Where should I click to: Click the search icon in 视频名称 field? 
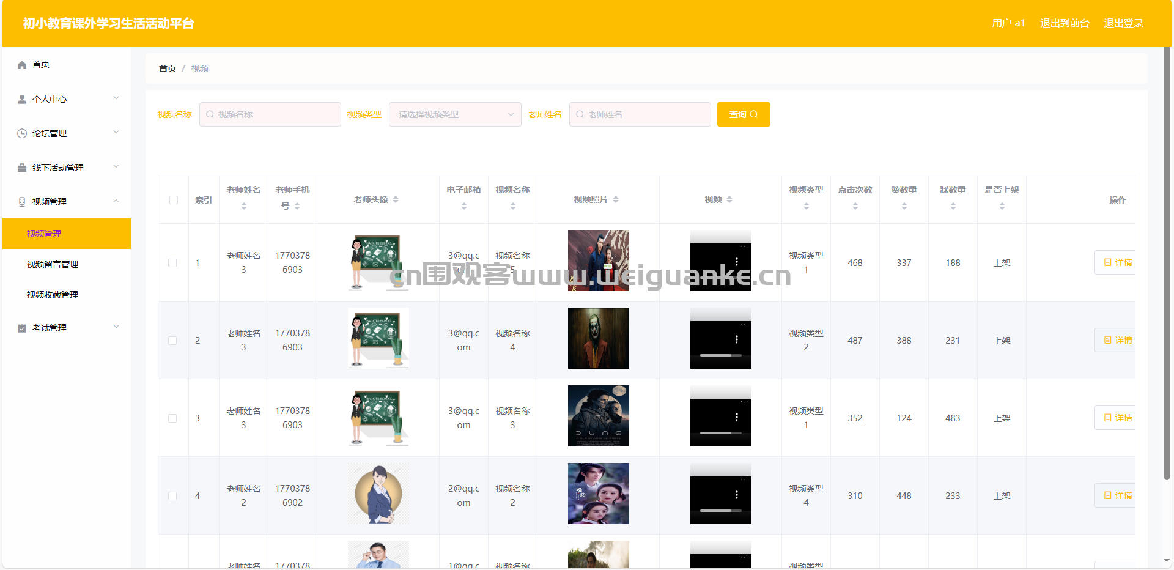pos(210,114)
